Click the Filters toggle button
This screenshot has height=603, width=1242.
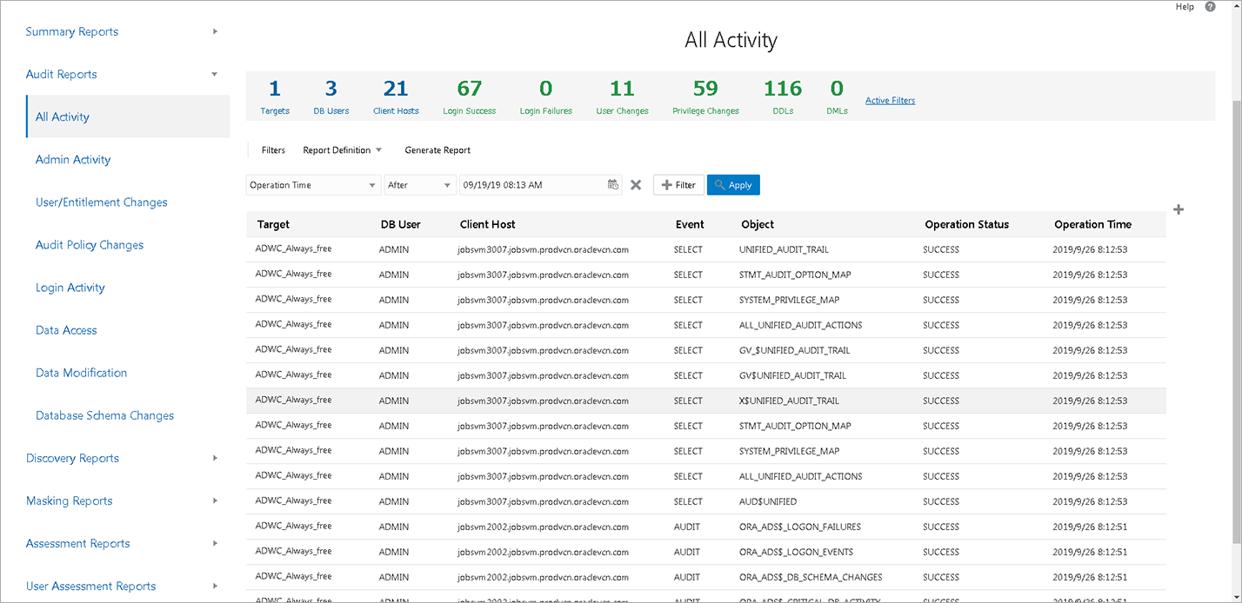(x=273, y=150)
